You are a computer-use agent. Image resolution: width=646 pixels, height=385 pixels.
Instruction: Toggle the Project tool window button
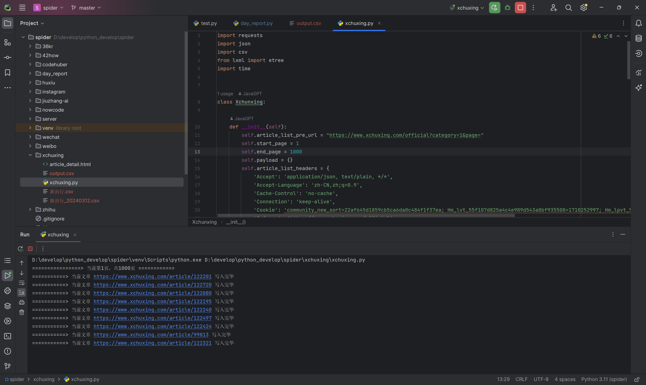[x=8, y=23]
